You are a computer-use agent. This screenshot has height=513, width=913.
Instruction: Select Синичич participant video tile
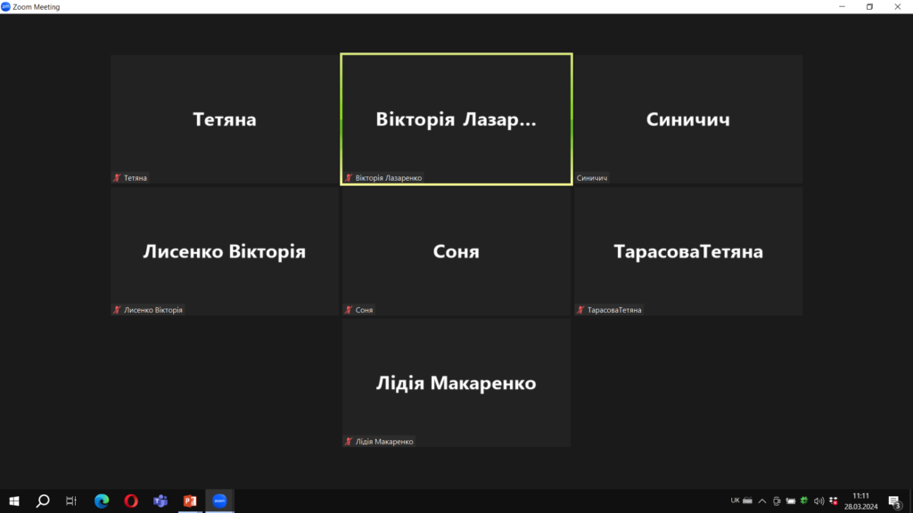point(688,119)
